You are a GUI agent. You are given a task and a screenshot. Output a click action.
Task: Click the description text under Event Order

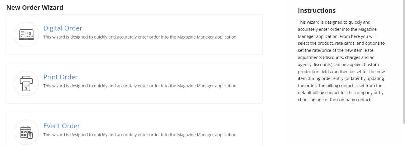(140, 135)
